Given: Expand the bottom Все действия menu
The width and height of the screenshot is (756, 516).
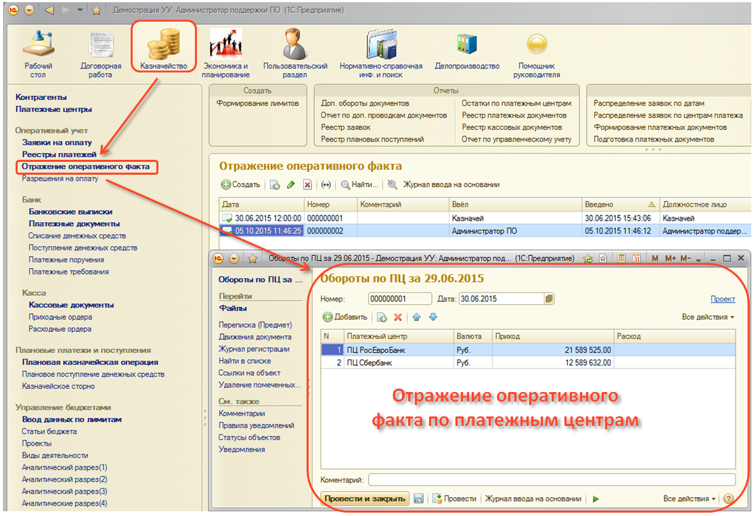Looking at the screenshot, I should (690, 499).
